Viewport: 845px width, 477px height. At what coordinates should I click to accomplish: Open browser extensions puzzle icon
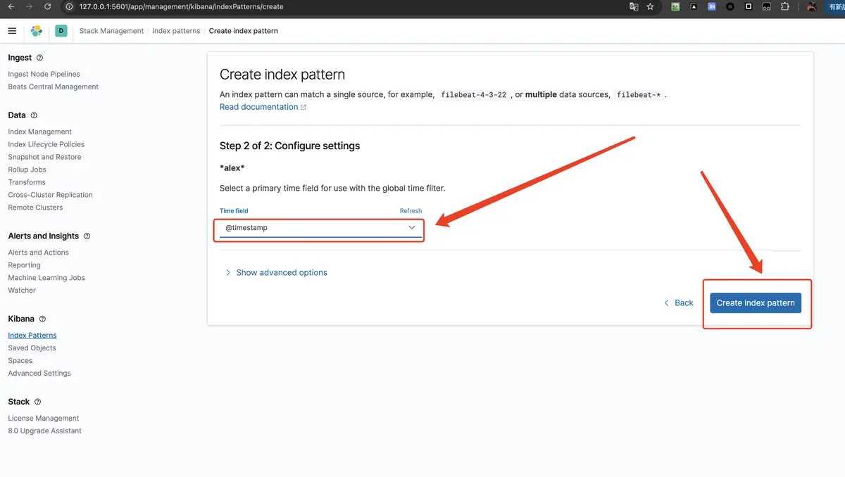(x=785, y=6)
